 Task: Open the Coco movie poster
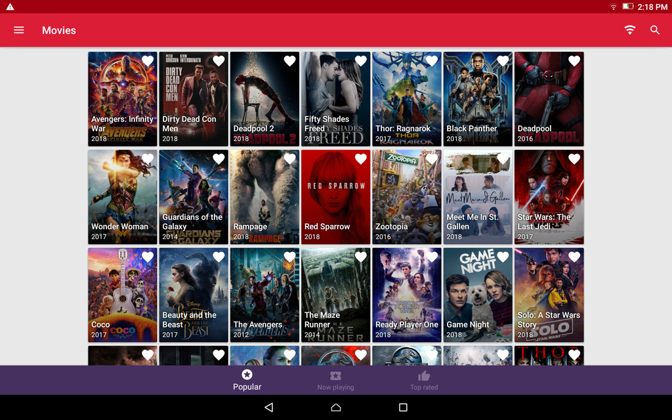[x=123, y=295]
